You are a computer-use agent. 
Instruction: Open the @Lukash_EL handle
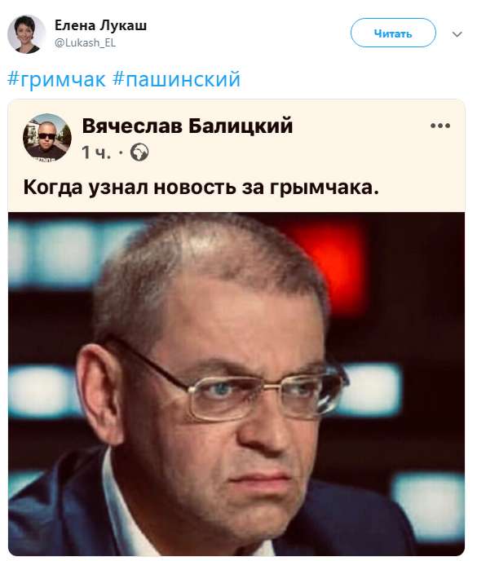[x=85, y=42]
